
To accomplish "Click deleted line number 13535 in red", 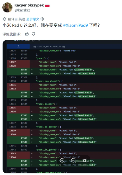I will 12,108.
